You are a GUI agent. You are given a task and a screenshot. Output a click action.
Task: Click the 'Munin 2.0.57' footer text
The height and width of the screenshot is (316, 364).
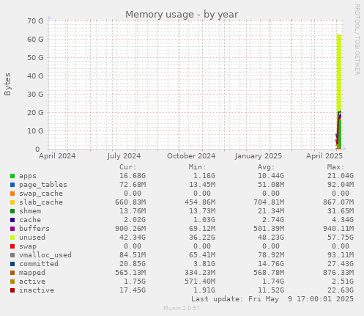click(182, 308)
